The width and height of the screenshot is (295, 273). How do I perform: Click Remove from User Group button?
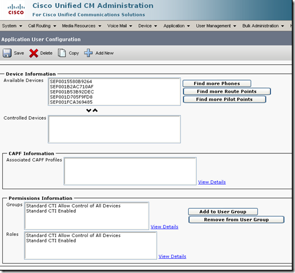236,219
